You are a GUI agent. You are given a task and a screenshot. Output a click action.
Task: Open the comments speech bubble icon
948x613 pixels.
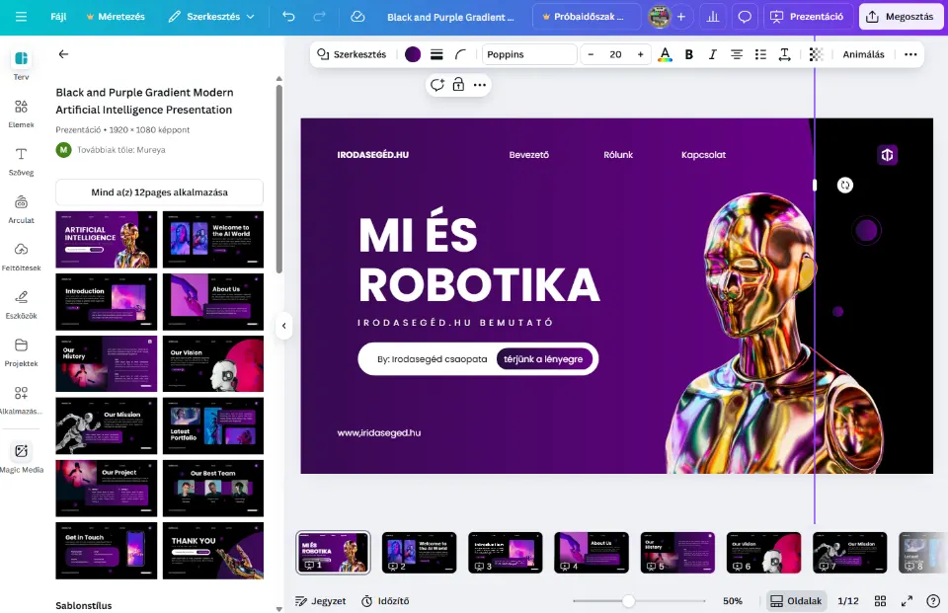coord(745,17)
